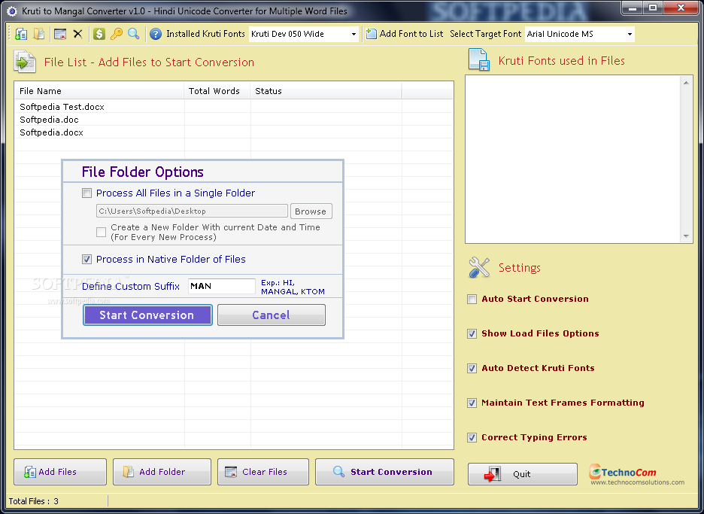
Task: Click the add files toolbar icon
Action: click(x=21, y=34)
